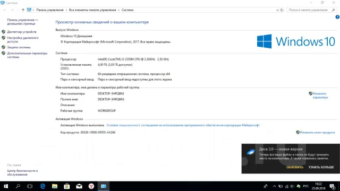Click the battery icon in system tray
The image size is (340, 191).
[x=280, y=186]
